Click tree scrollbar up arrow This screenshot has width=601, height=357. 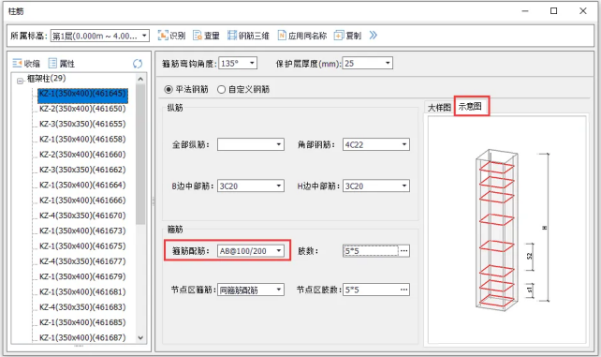coord(140,79)
